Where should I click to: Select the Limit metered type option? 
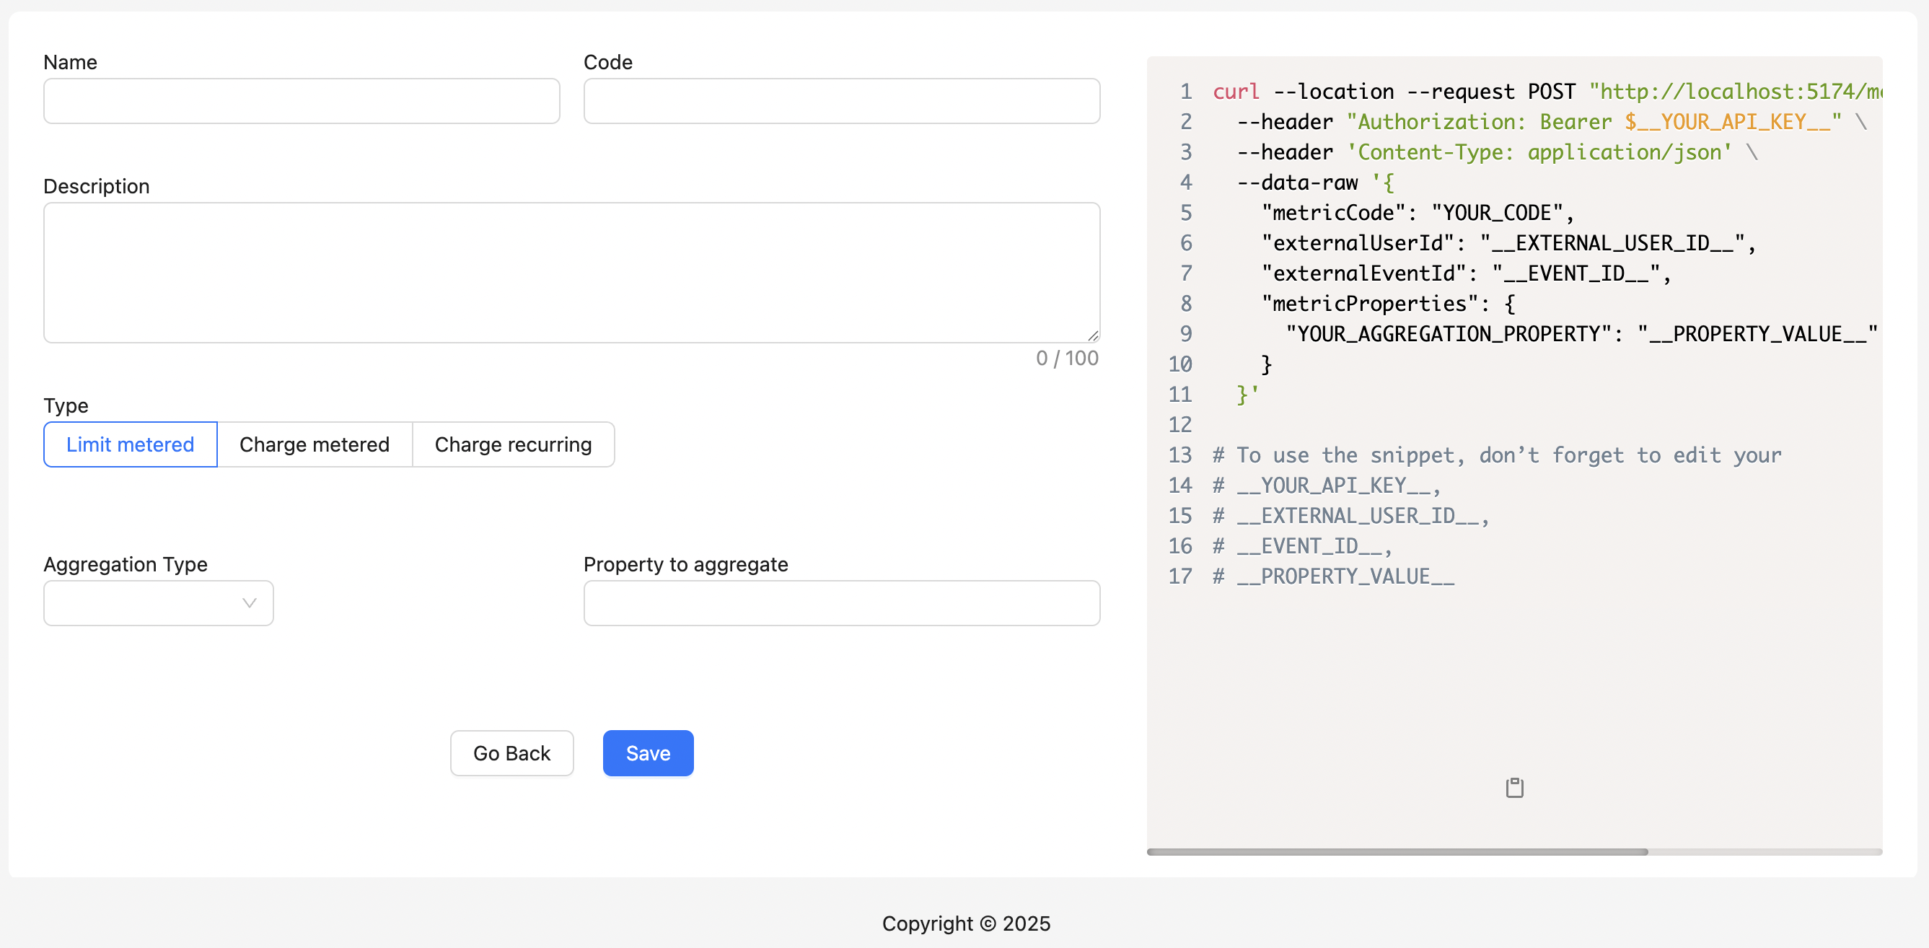pyautogui.click(x=130, y=444)
